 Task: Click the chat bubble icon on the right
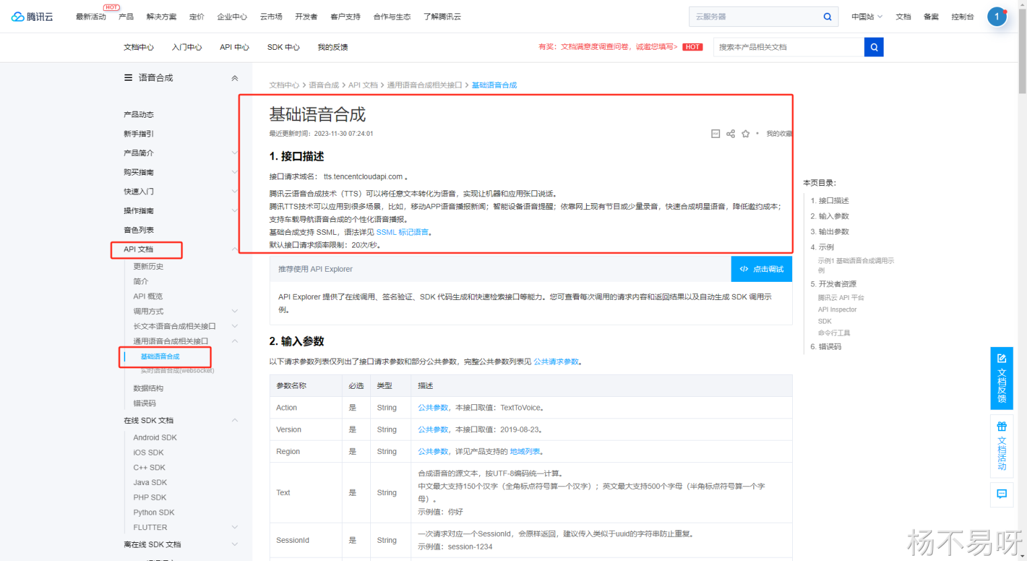1001,494
